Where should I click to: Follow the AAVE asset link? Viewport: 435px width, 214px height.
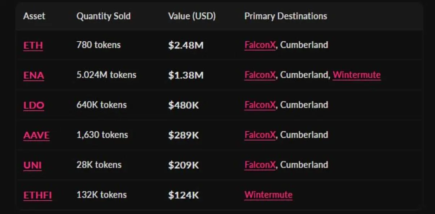point(36,136)
